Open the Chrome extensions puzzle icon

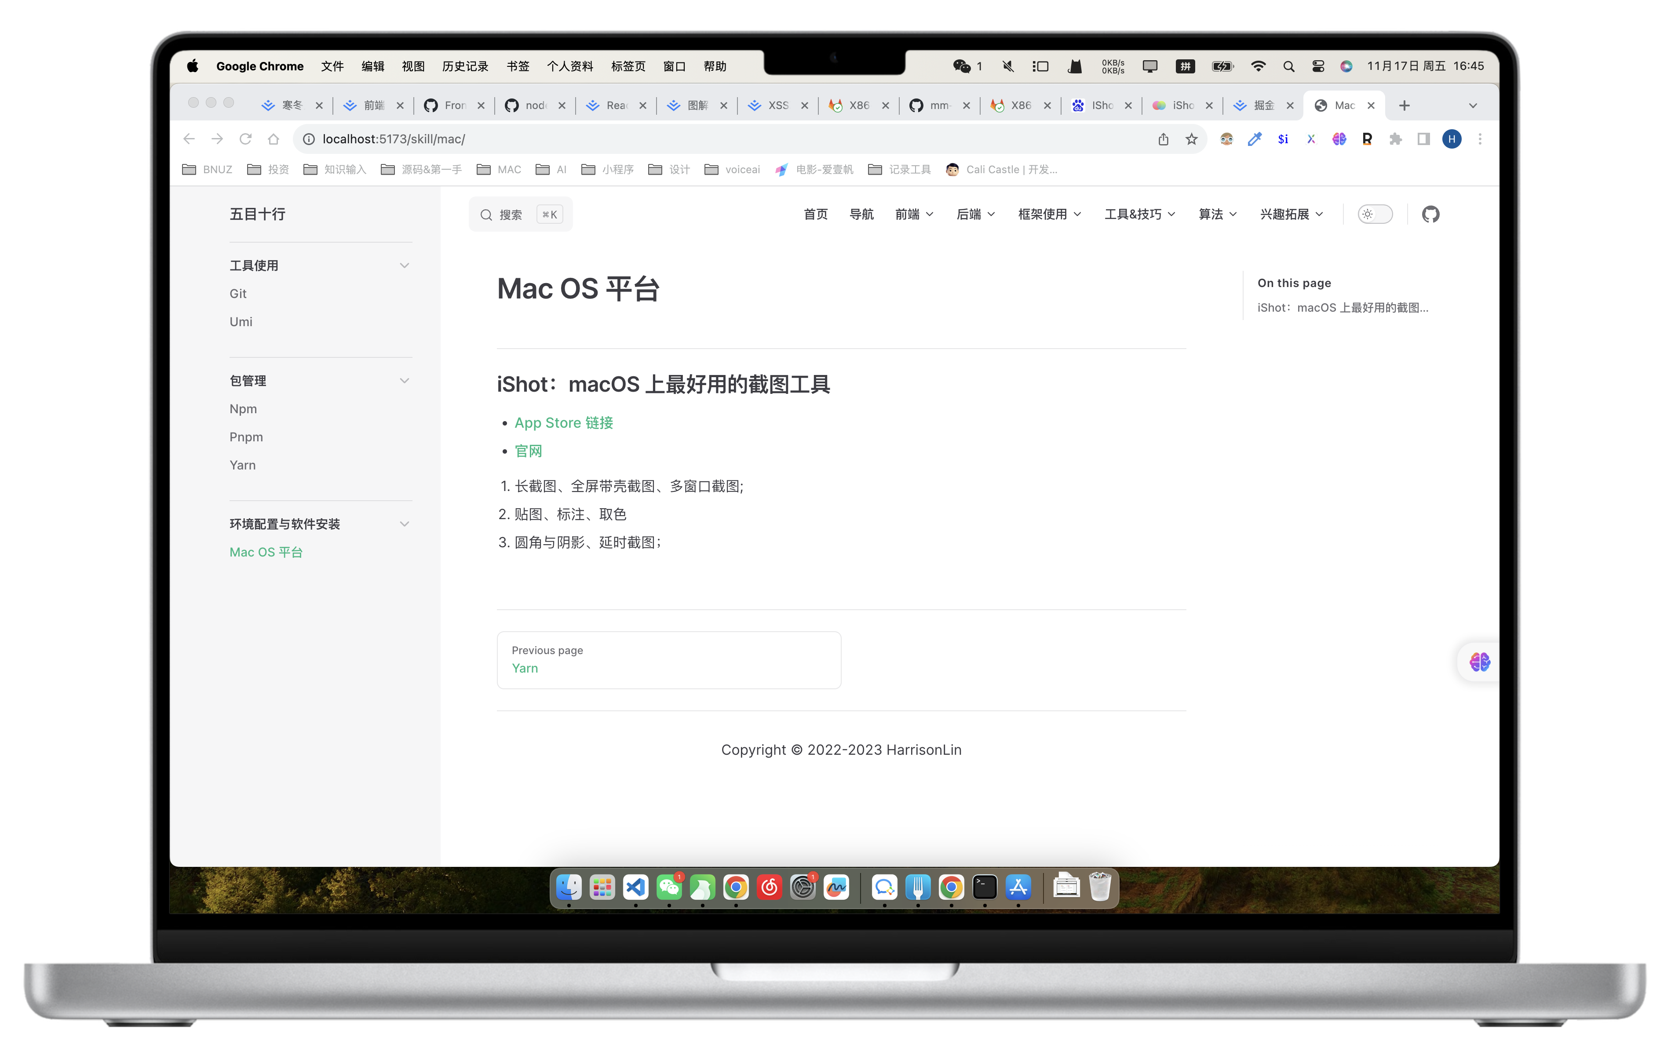pos(1395,139)
